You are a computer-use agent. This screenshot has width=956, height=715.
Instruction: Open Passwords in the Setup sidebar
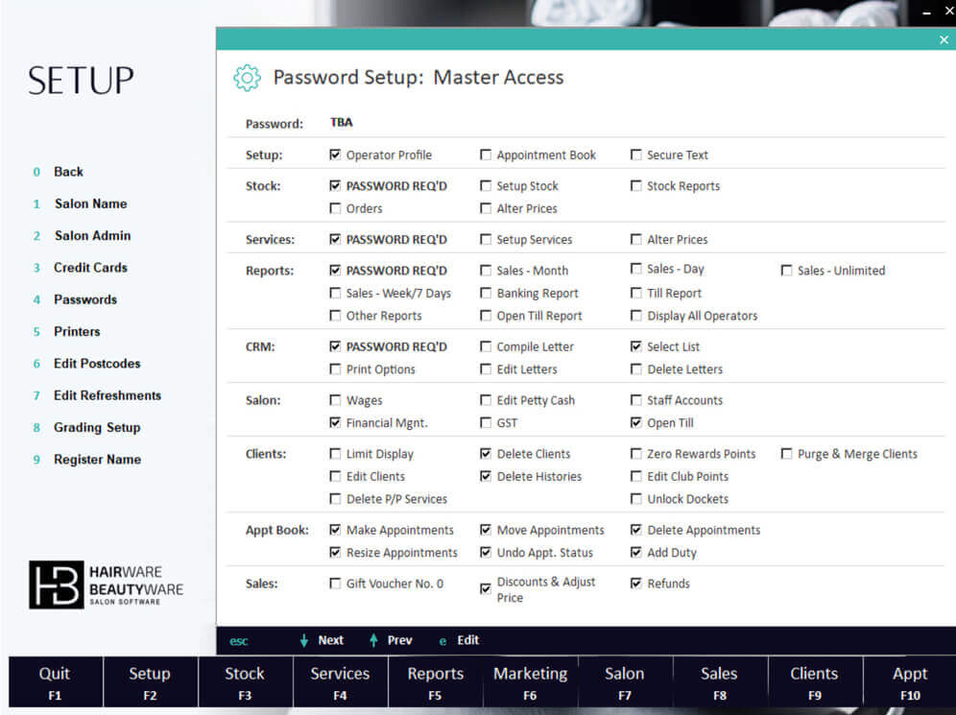84,299
